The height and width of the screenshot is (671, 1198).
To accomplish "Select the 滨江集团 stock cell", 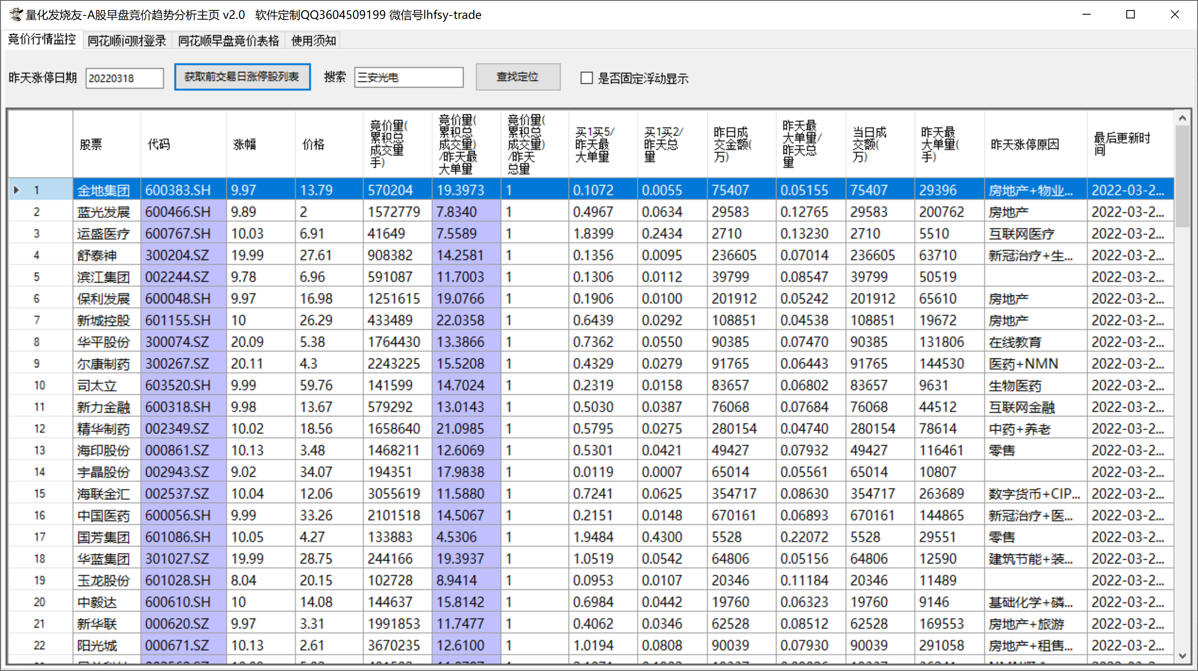I will 106,277.
